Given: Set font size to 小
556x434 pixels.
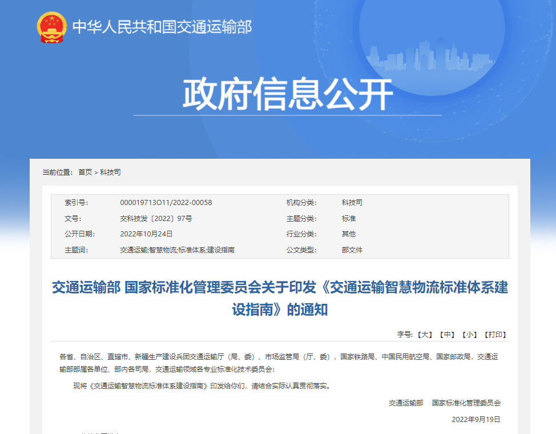Looking at the screenshot, I should (469, 335).
